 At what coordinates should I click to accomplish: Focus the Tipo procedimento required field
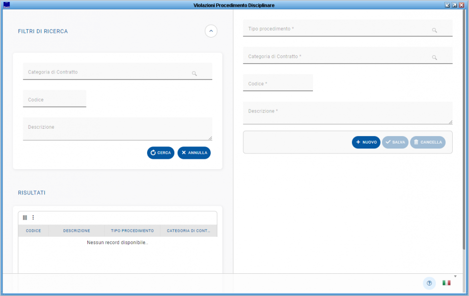tap(348, 28)
